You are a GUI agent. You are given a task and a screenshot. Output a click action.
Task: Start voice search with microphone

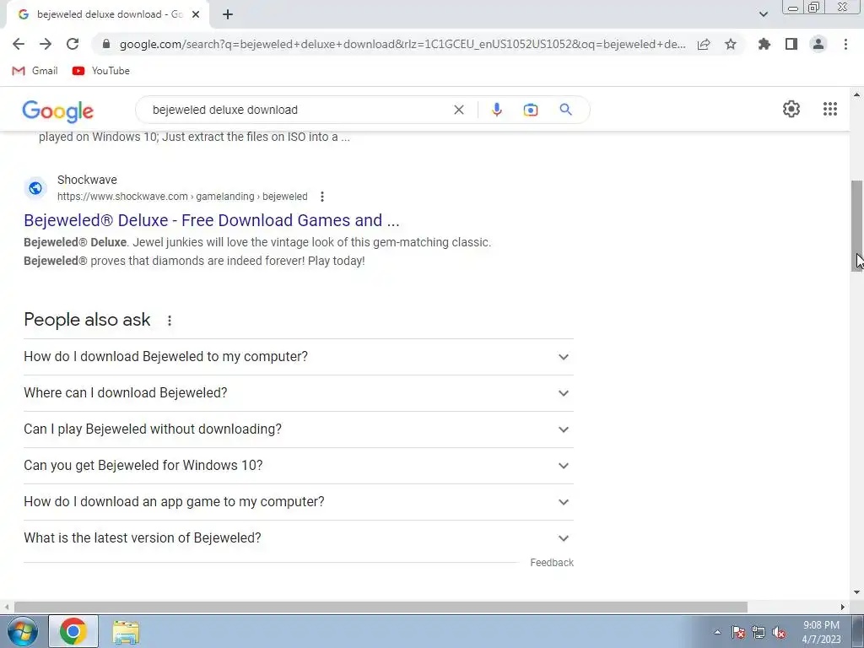coord(496,110)
